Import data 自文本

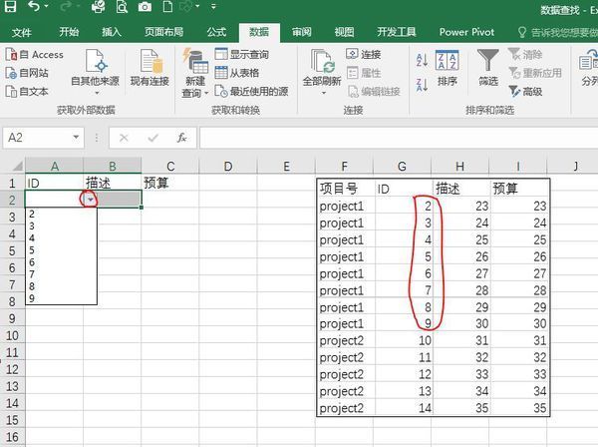point(27,91)
